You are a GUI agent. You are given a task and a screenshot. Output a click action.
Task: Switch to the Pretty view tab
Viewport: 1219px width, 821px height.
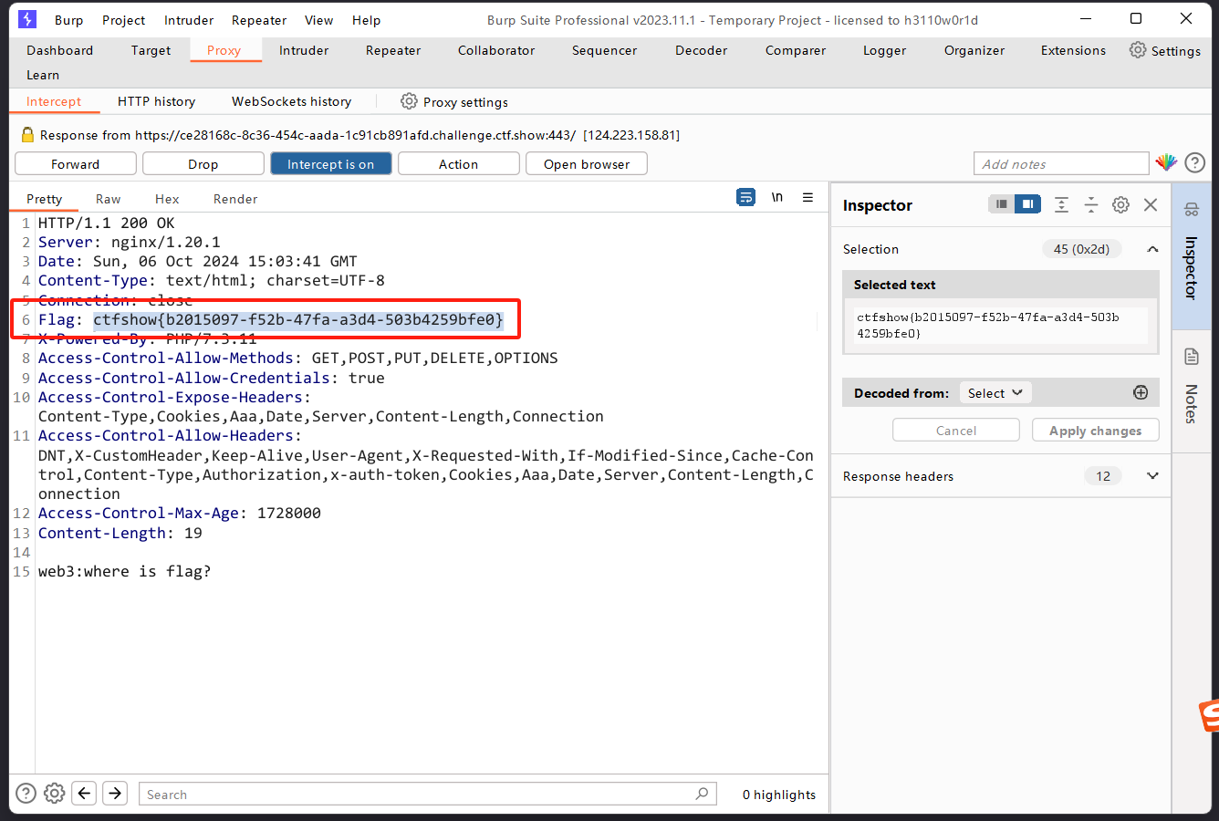(x=45, y=199)
